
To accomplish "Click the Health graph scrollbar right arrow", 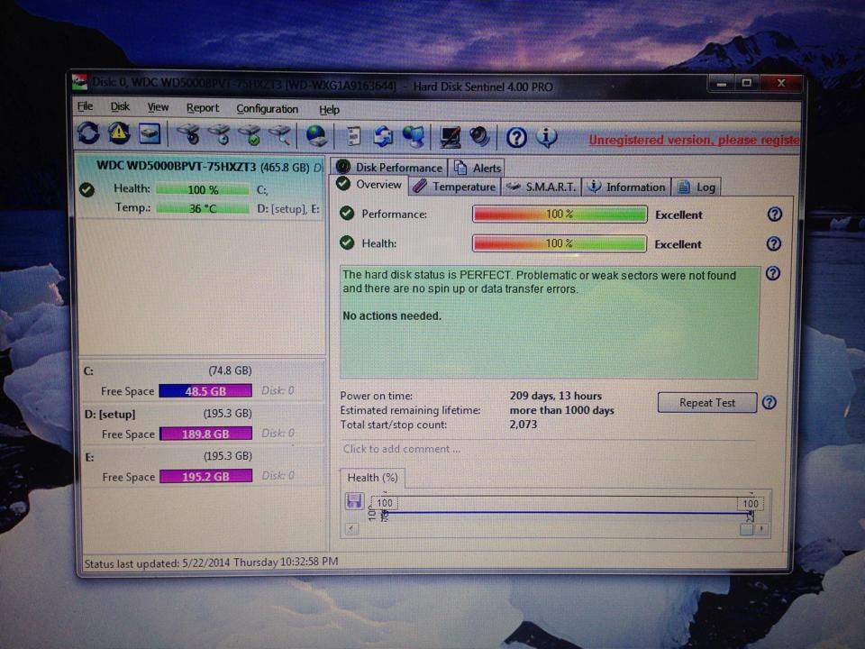I will click(x=760, y=529).
